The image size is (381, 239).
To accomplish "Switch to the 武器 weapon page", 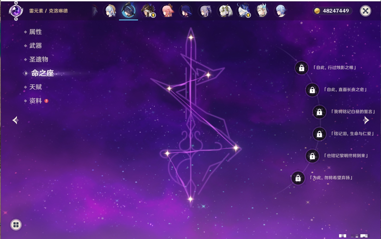I will (35, 46).
